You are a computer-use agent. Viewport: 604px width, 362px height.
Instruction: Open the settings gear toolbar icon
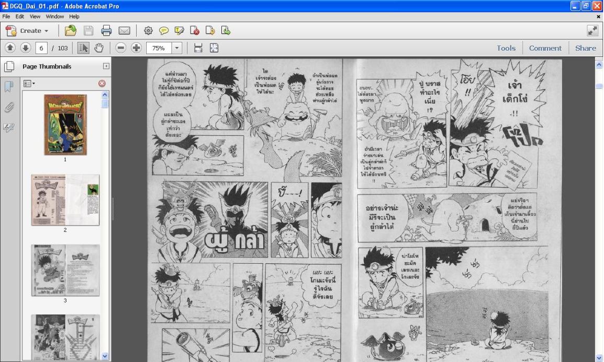148,31
